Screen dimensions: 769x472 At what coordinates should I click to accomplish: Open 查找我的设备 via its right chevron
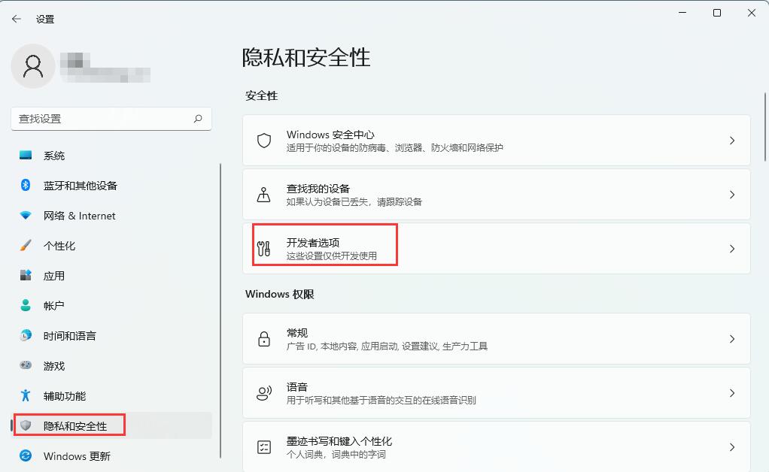click(731, 195)
